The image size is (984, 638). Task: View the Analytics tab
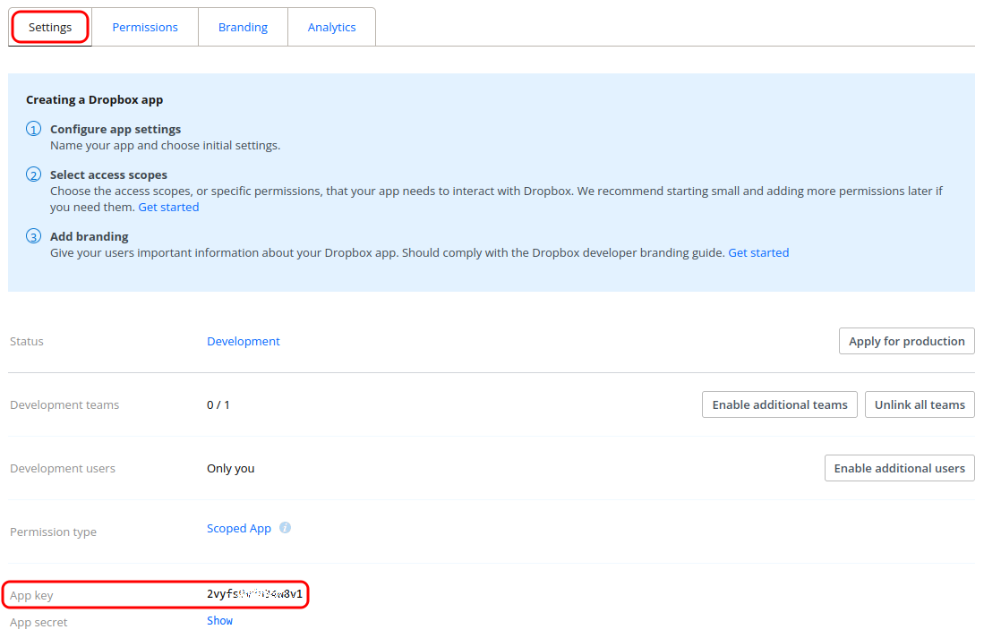(331, 27)
